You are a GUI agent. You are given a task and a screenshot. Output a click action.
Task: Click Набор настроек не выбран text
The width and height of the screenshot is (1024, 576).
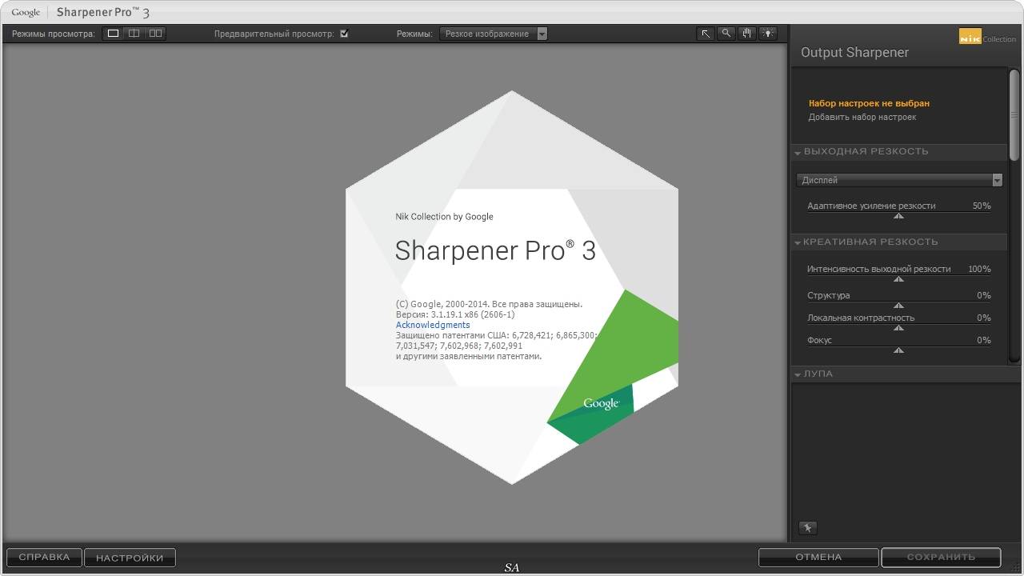[869, 103]
